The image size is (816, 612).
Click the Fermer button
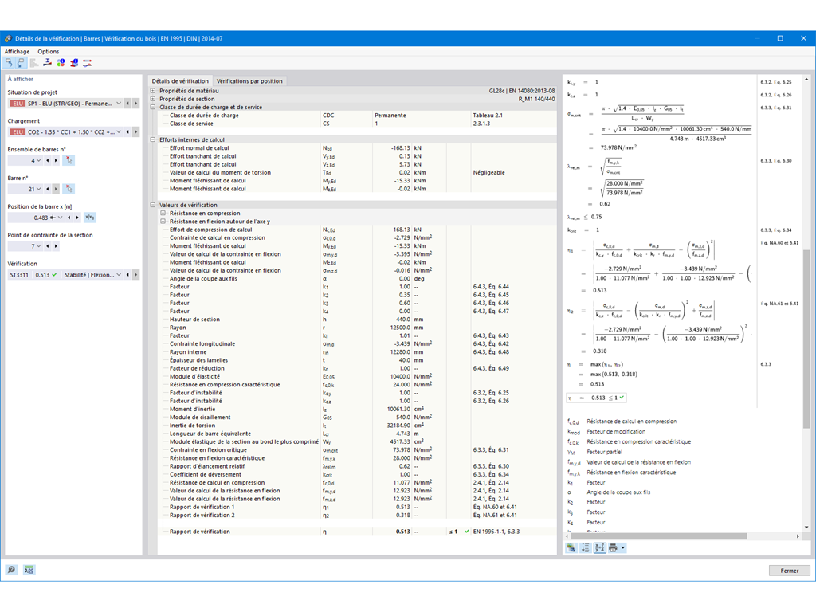[790, 571]
